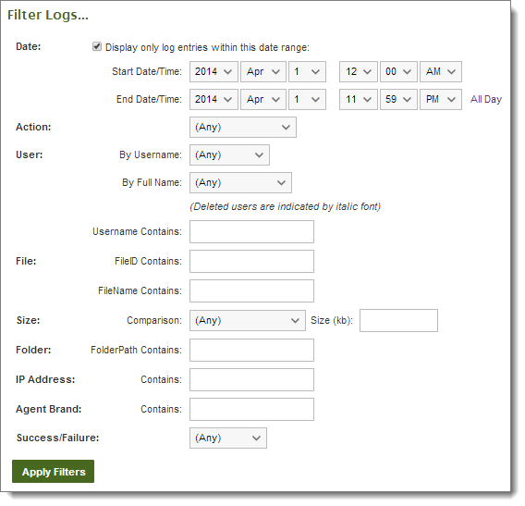Open the Start Time AM/PM dropdown
Viewport: 525px width, 506px height.
click(441, 72)
